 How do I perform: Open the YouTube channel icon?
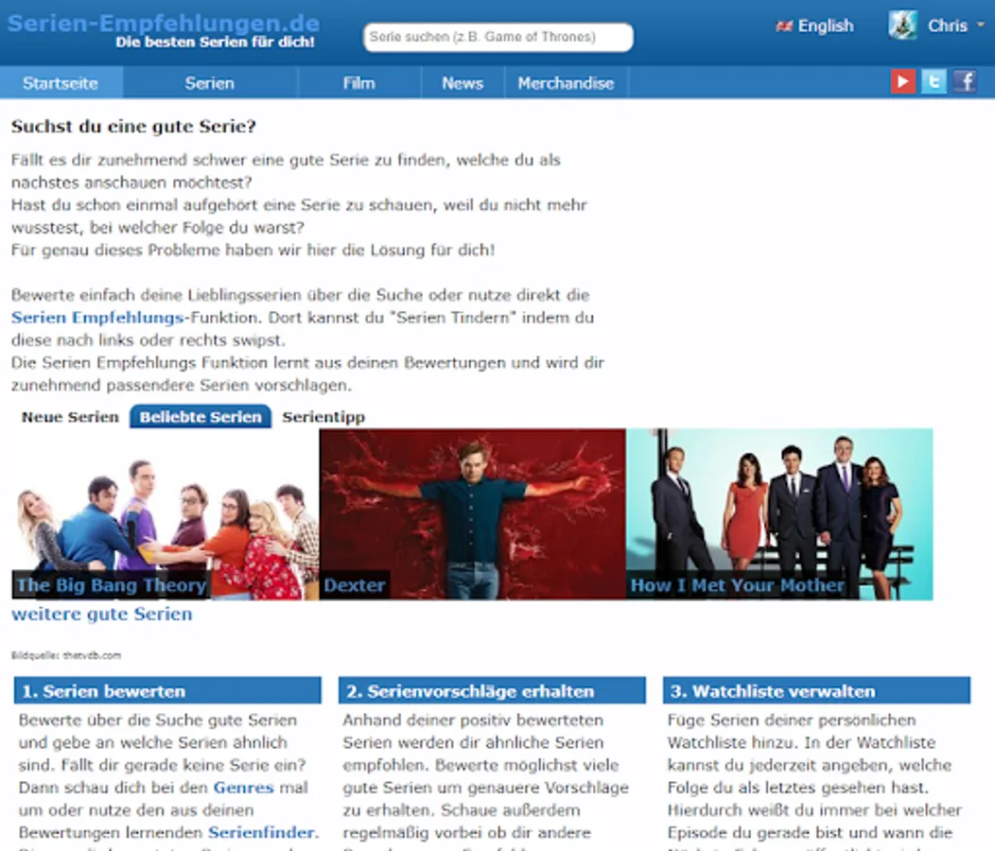(903, 82)
